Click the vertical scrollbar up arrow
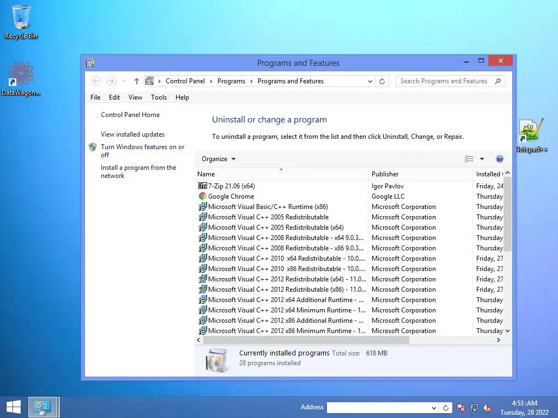The width and height of the screenshot is (558, 418). click(508, 173)
